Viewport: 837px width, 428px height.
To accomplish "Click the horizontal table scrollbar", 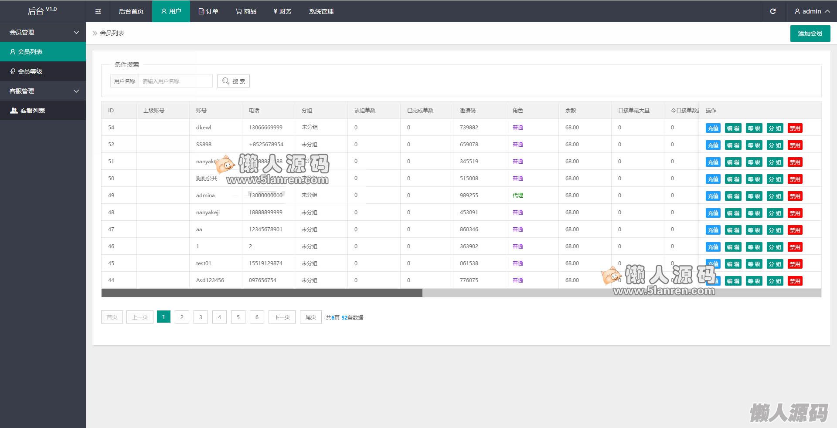I will coord(262,293).
